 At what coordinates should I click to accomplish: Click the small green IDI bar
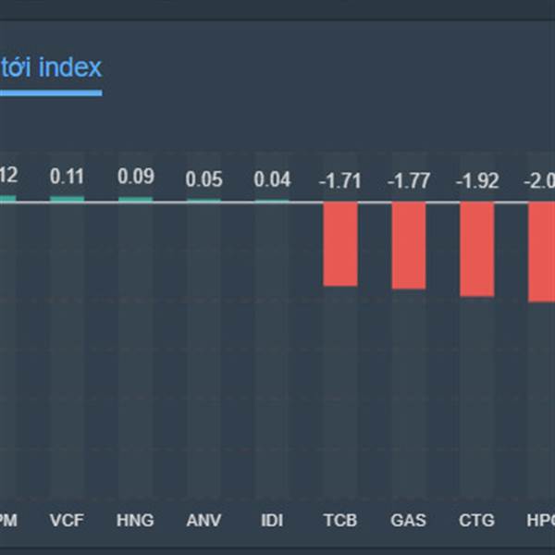(272, 200)
